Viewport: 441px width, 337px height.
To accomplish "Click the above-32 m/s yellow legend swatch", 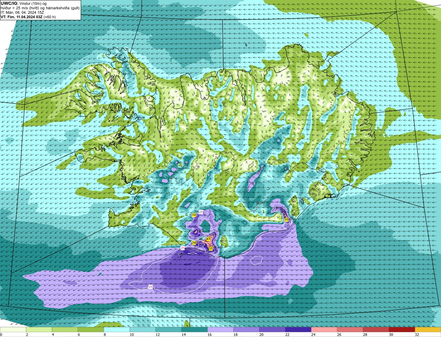I will [428, 330].
